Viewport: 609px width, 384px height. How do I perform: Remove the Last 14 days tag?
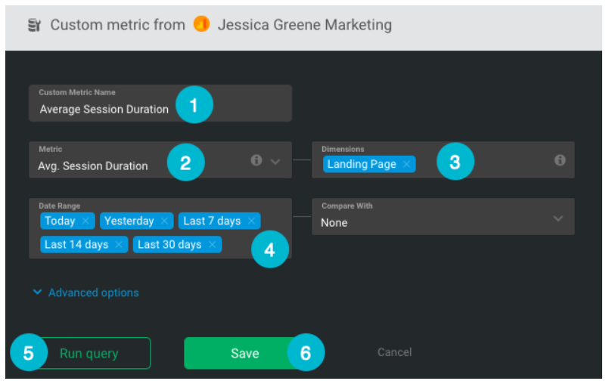119,244
